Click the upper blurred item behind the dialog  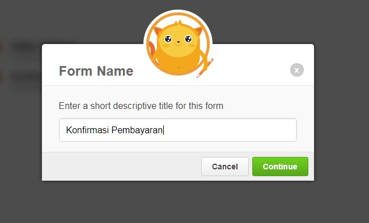22,47
